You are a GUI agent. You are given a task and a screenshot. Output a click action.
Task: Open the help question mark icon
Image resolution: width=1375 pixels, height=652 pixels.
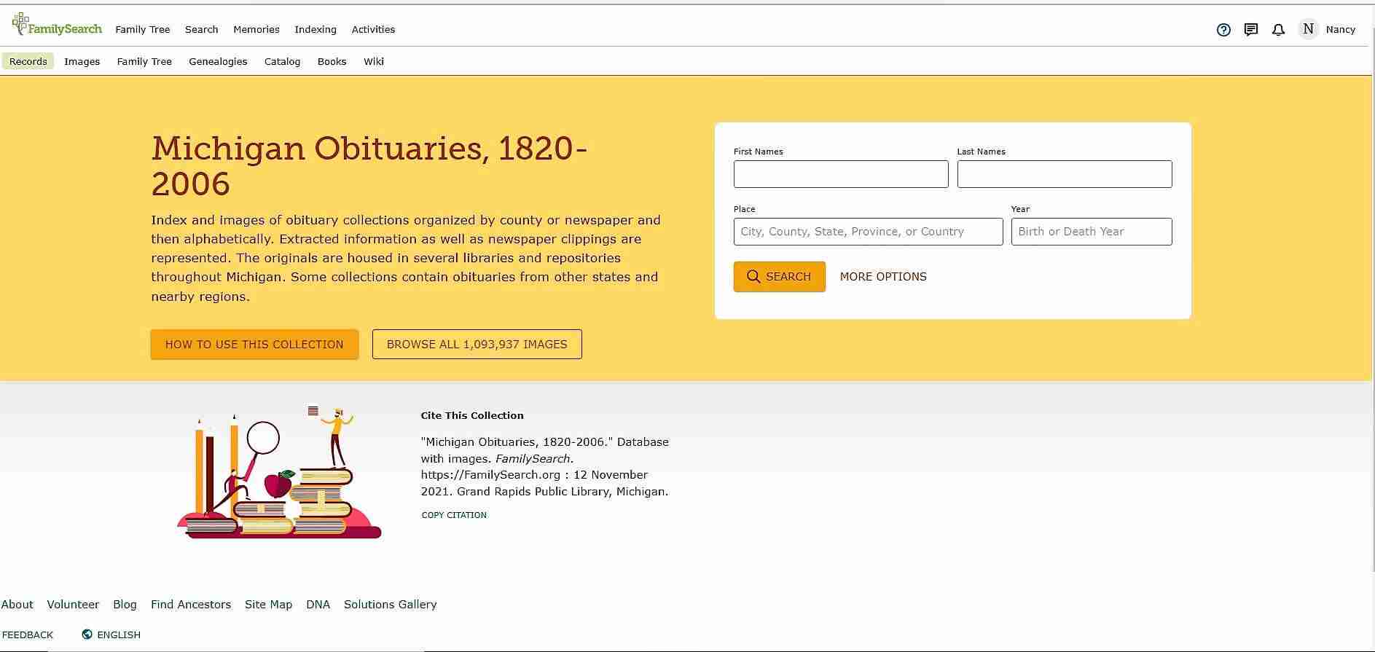pos(1223,30)
